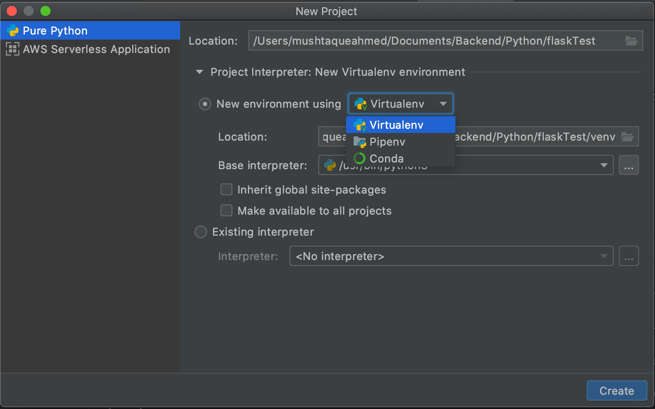Image resolution: width=655 pixels, height=409 pixels.
Task: Enable Inherit global site-packages checkbox
Action: coord(226,189)
